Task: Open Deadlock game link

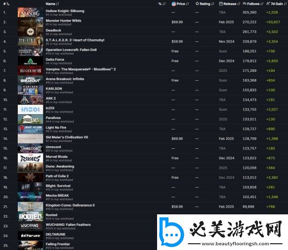Action: (x=53, y=30)
